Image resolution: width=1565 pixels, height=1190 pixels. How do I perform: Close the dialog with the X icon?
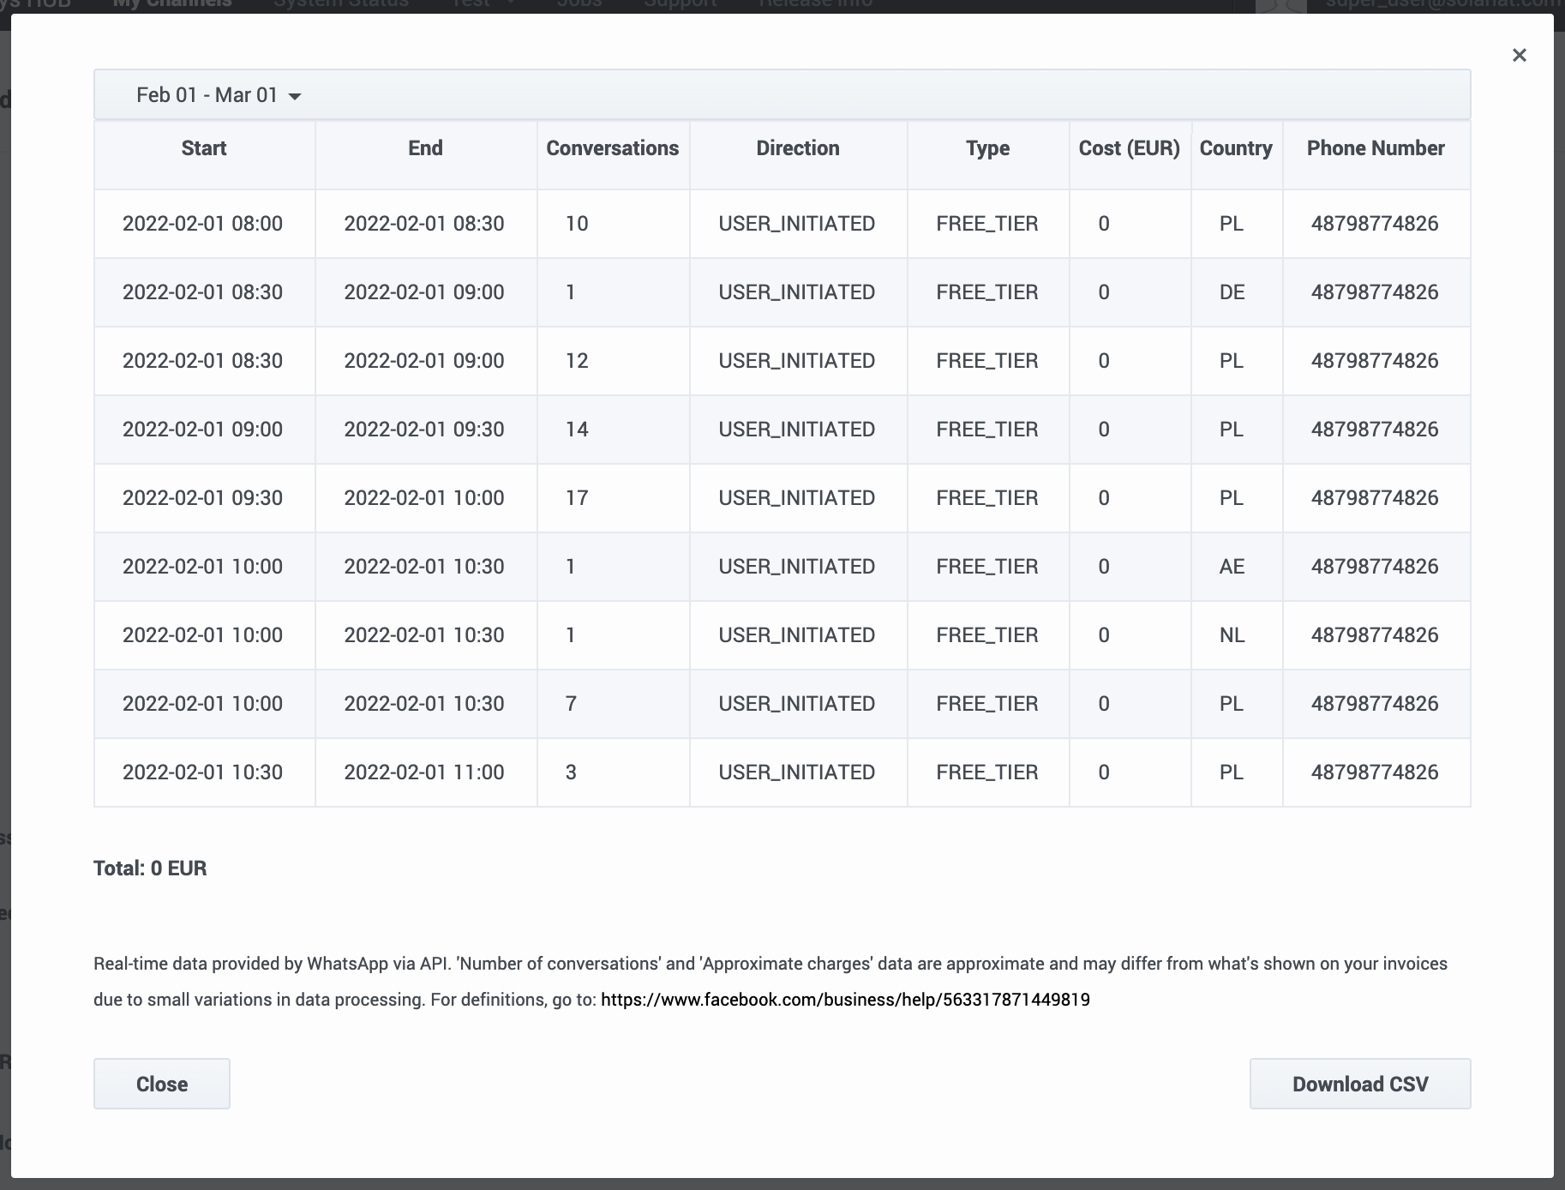[1519, 56]
